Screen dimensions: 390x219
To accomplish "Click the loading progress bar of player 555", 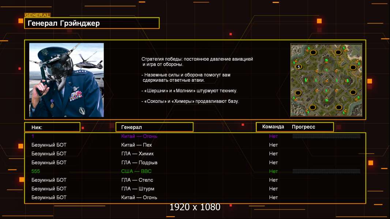I will tap(326, 171).
